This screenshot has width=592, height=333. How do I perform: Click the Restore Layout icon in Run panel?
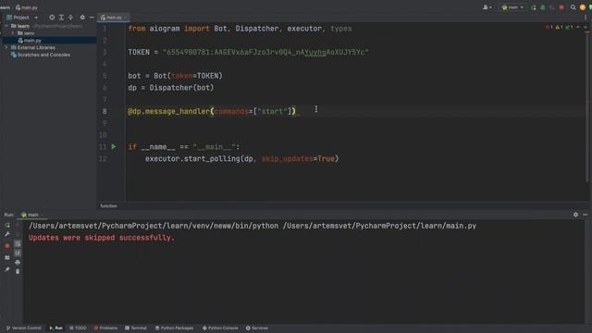[x=7, y=257]
